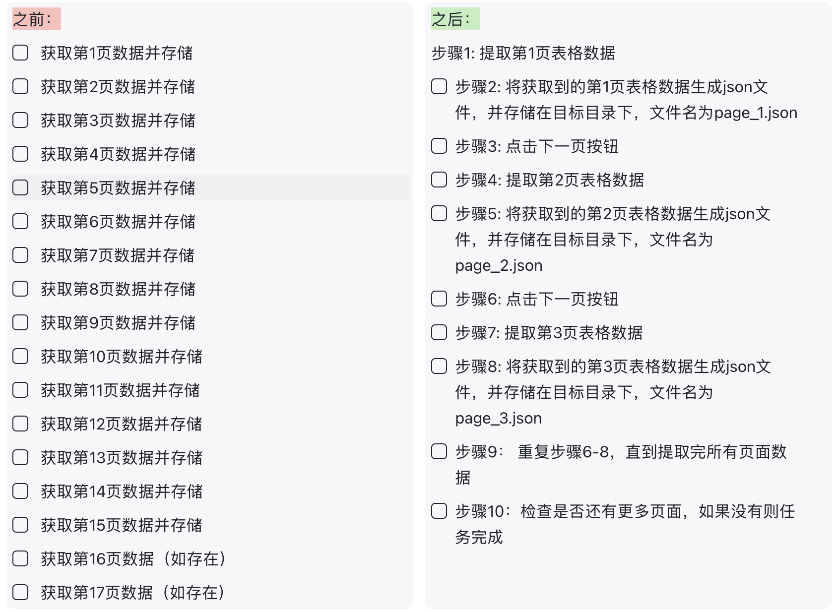Mark 获取第8页数据并存储 as done
The height and width of the screenshot is (612, 837).
[20, 289]
